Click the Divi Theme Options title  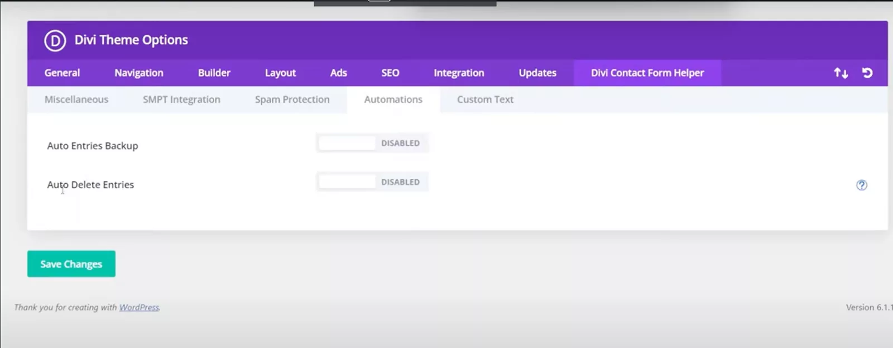(x=131, y=40)
